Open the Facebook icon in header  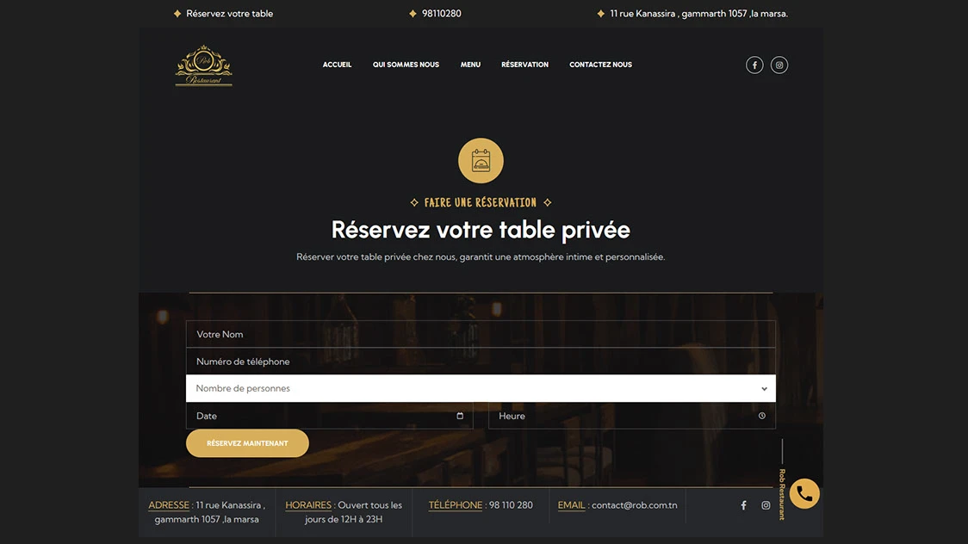[754, 65]
